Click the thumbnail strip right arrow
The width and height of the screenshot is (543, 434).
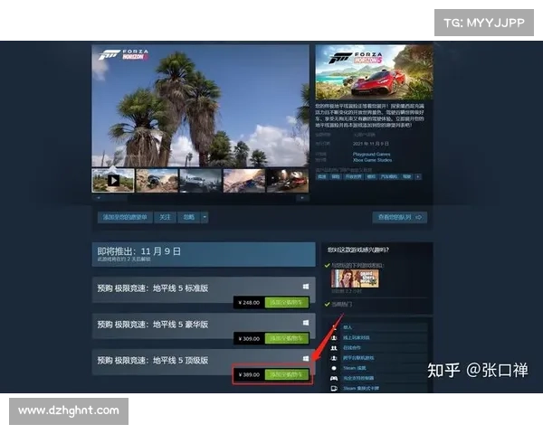click(302, 198)
